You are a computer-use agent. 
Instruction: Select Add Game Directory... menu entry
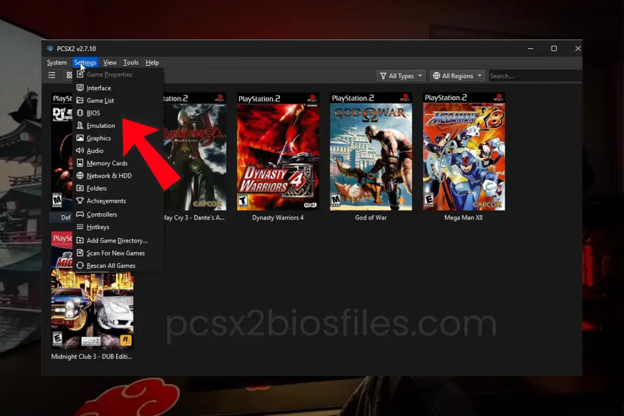pyautogui.click(x=118, y=240)
